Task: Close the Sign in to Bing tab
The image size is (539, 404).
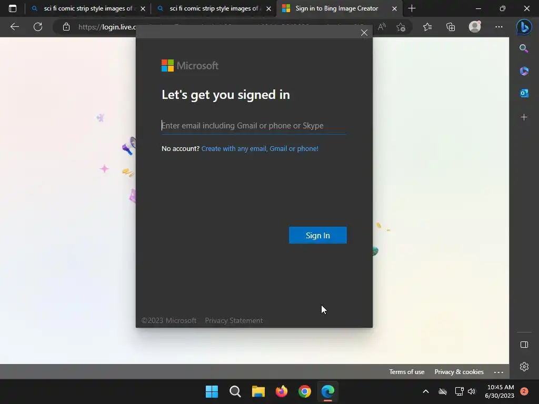Action: (x=395, y=8)
